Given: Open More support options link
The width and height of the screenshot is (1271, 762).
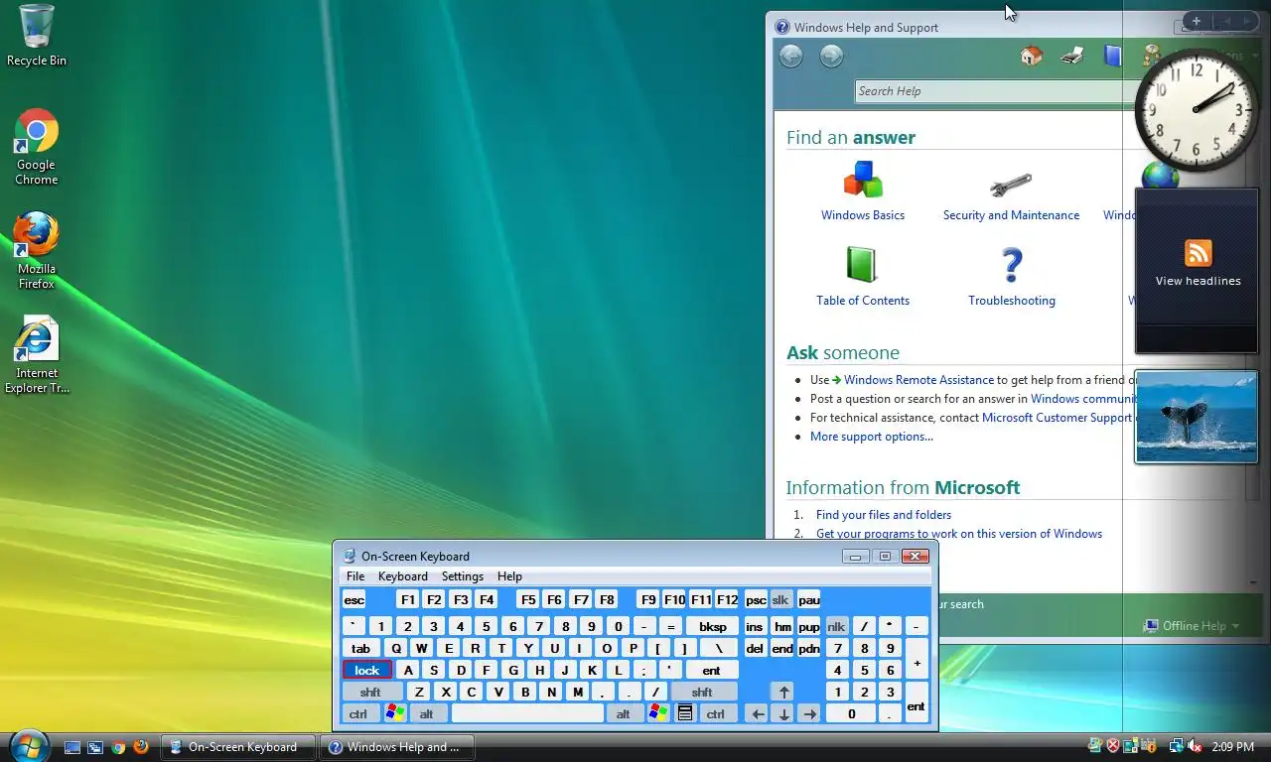Looking at the screenshot, I should [872, 437].
